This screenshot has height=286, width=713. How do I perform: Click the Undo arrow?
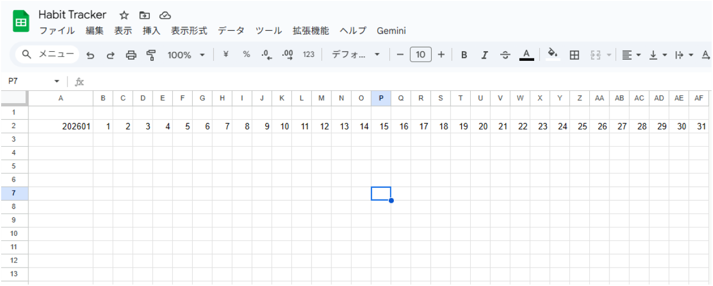click(x=90, y=55)
